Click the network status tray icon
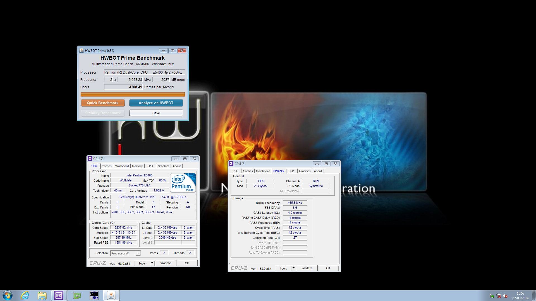This screenshot has height=301, width=536. tap(499, 296)
